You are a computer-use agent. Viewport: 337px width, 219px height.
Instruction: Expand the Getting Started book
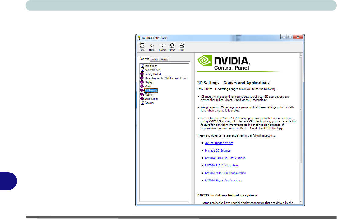click(142, 74)
